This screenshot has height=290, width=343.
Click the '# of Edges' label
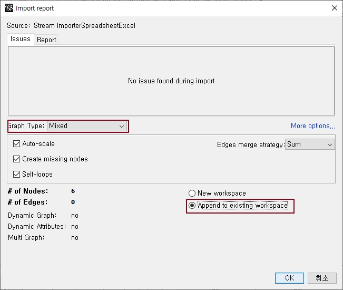[x=27, y=202]
